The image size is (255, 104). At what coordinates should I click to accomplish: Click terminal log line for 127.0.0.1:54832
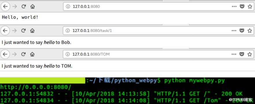[121, 94]
